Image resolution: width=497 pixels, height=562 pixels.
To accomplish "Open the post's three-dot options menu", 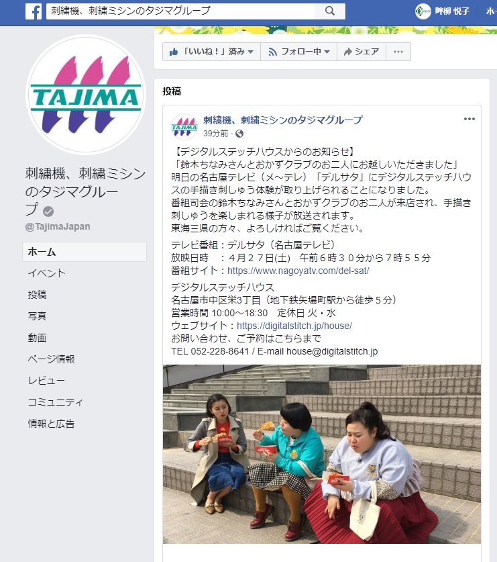I will point(469,119).
